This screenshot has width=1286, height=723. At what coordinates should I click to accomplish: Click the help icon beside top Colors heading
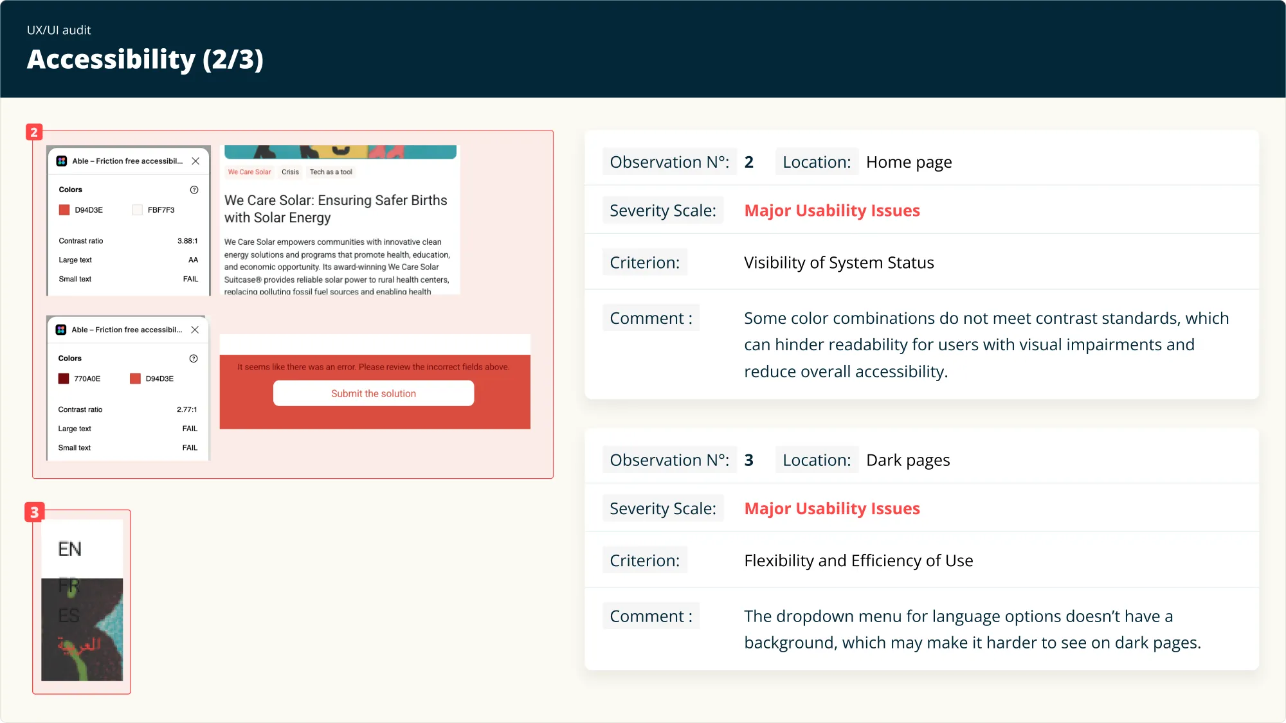pyautogui.click(x=194, y=190)
